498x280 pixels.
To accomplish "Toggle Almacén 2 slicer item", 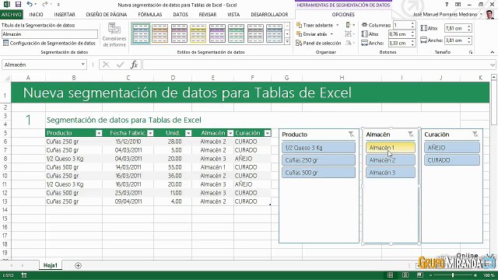I will pyautogui.click(x=391, y=160).
